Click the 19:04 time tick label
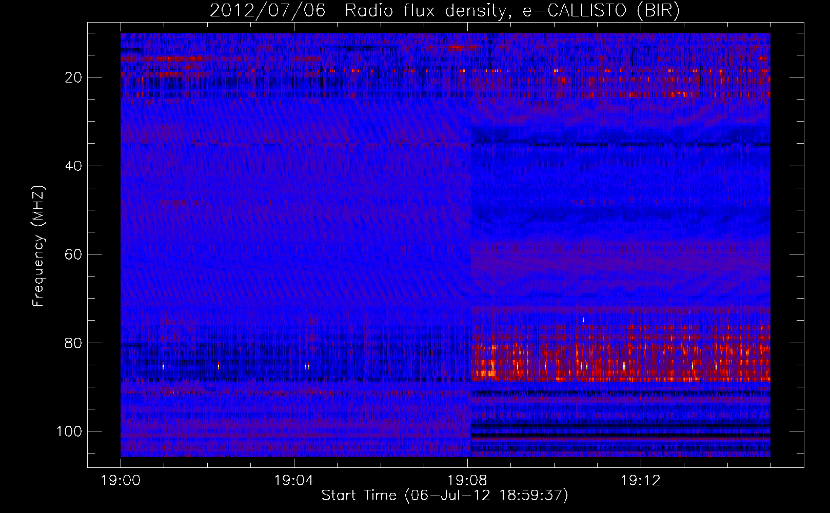Viewport: 830px width, 513px height. pos(294,481)
